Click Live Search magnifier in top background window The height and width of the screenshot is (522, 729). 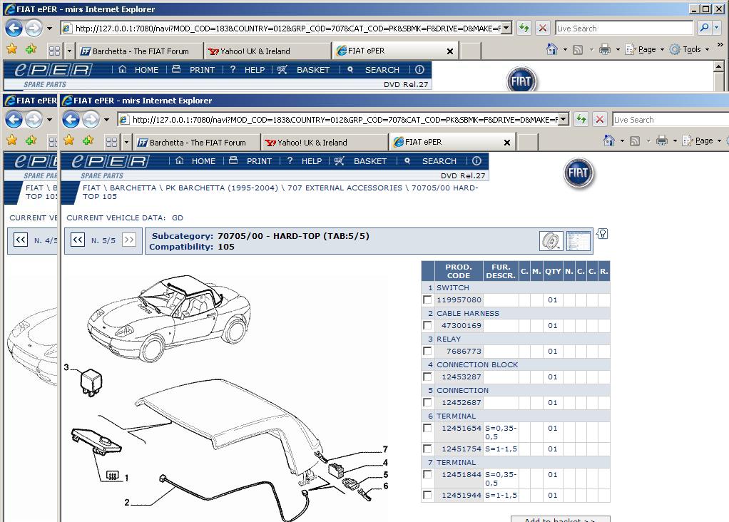(704, 28)
